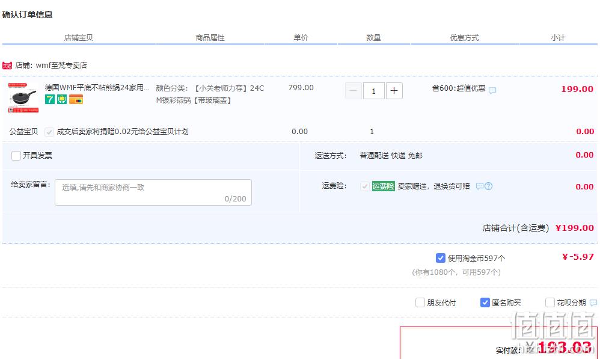Screen dimensions: 600x359
Task: Click the 省600:超值优惠 discount text
Action: (x=459, y=88)
